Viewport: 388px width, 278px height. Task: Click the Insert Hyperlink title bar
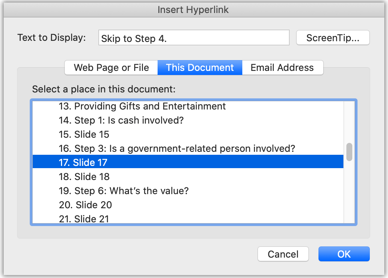pyautogui.click(x=193, y=10)
